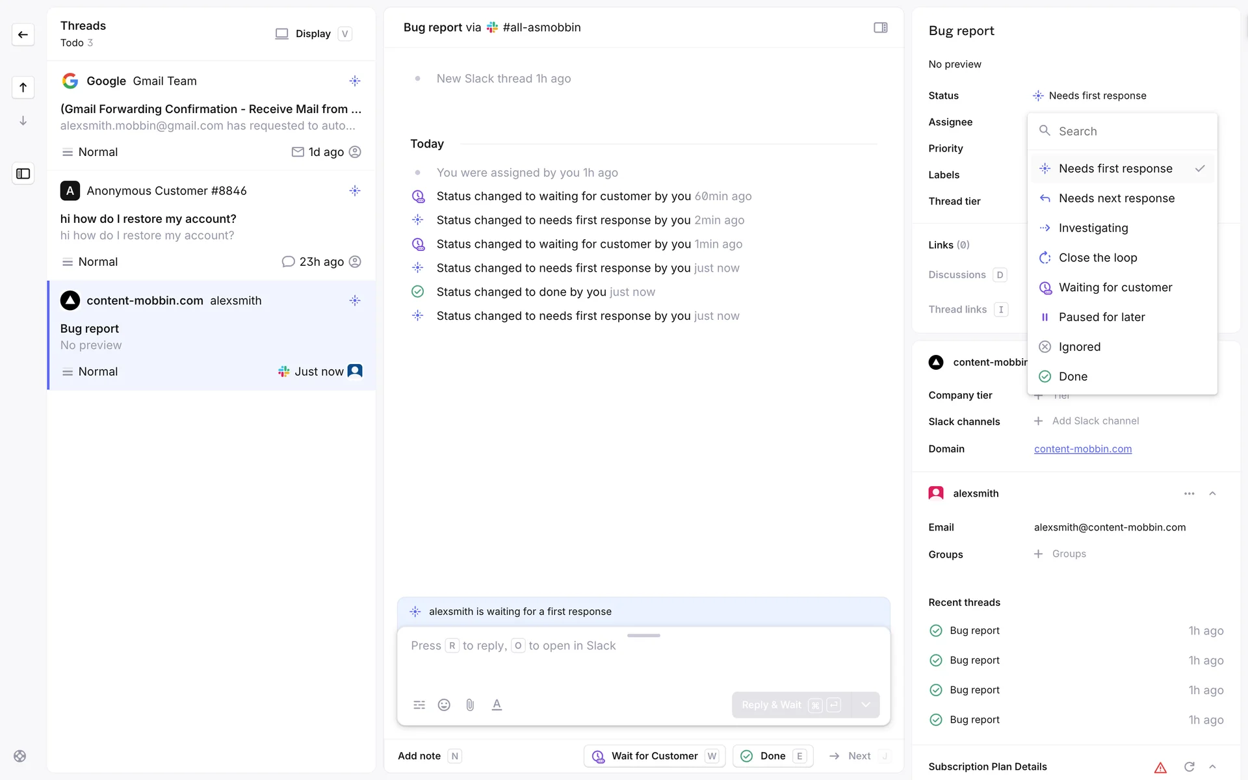This screenshot has height=780, width=1248.
Task: Open the help icon at bottom left
Action: (20, 756)
